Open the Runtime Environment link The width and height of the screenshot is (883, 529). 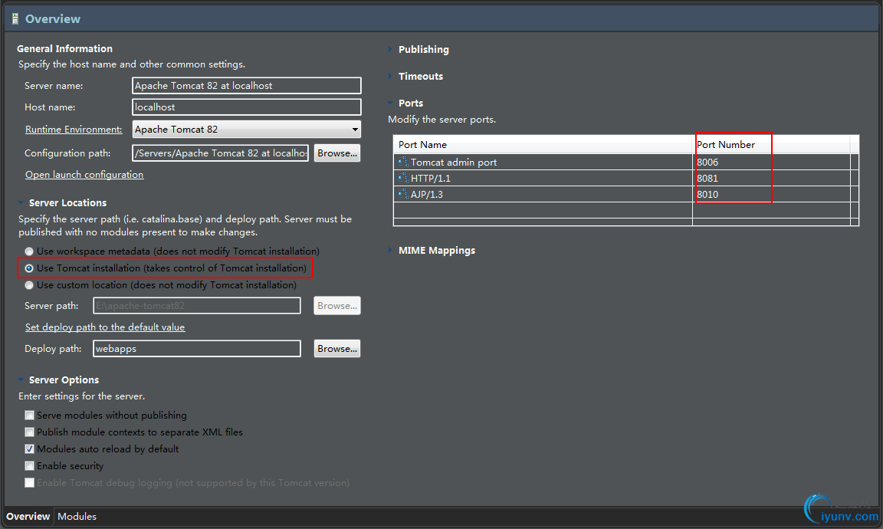click(74, 130)
